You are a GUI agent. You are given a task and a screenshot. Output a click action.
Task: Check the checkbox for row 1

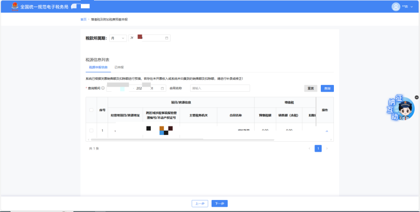91,130
